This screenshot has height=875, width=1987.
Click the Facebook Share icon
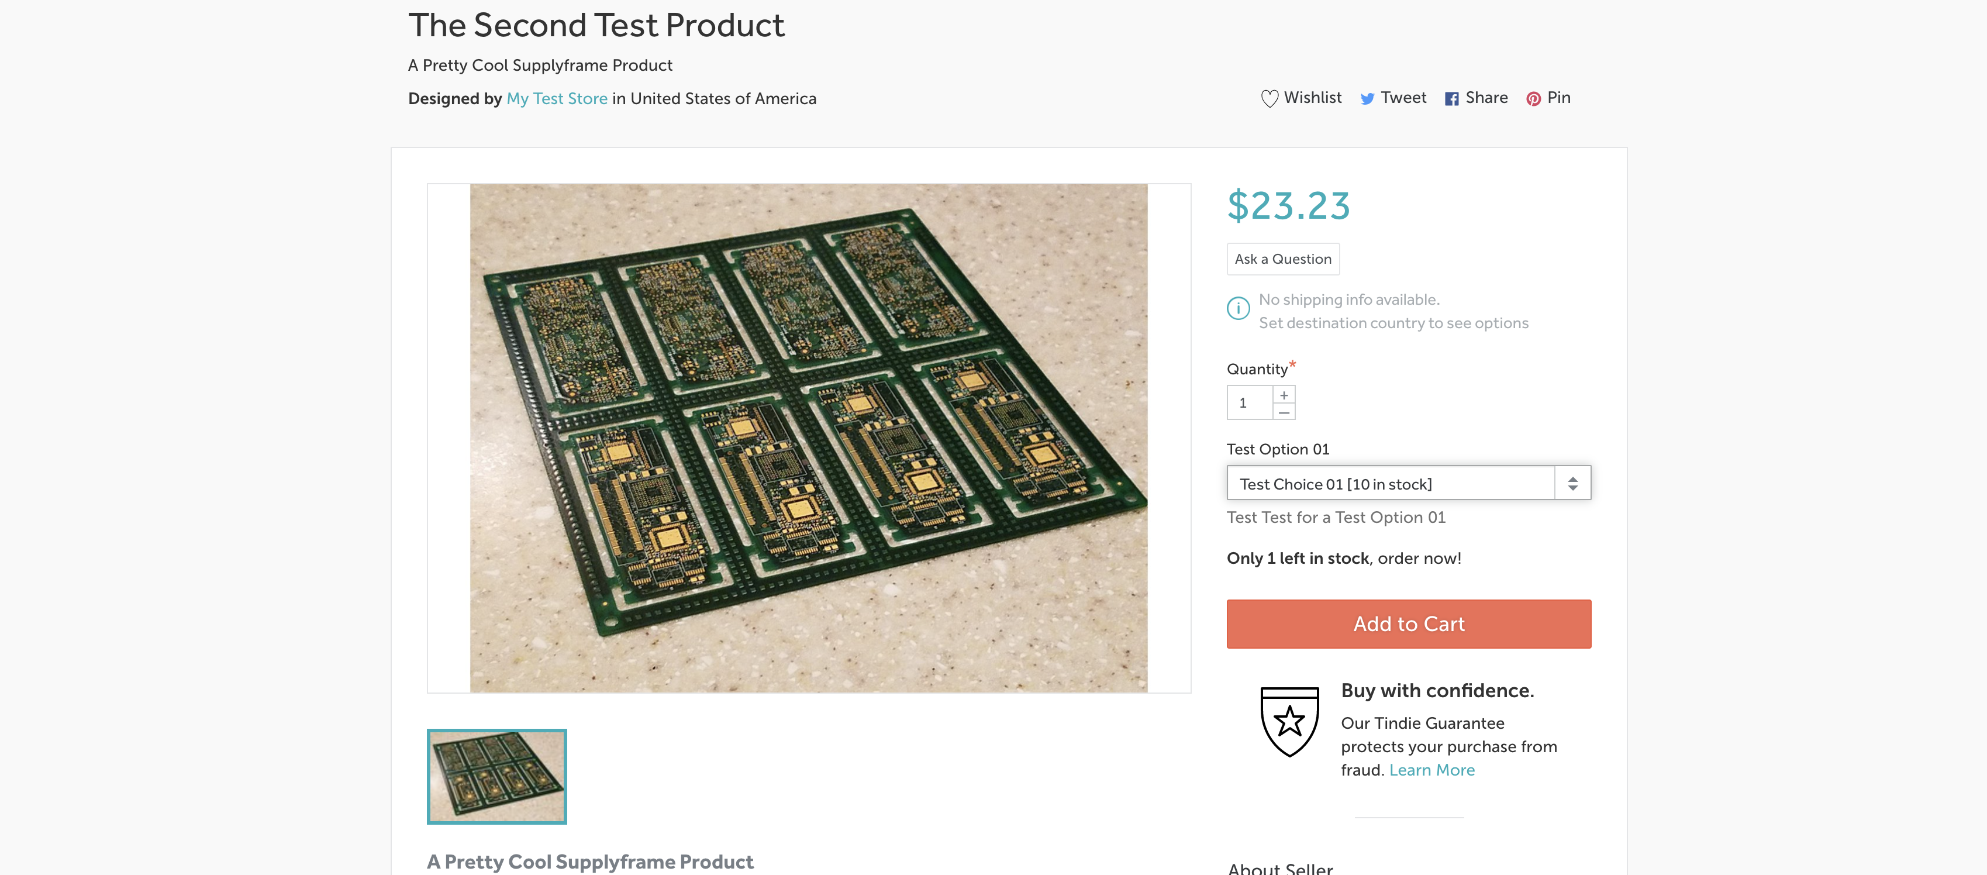pyautogui.click(x=1451, y=99)
